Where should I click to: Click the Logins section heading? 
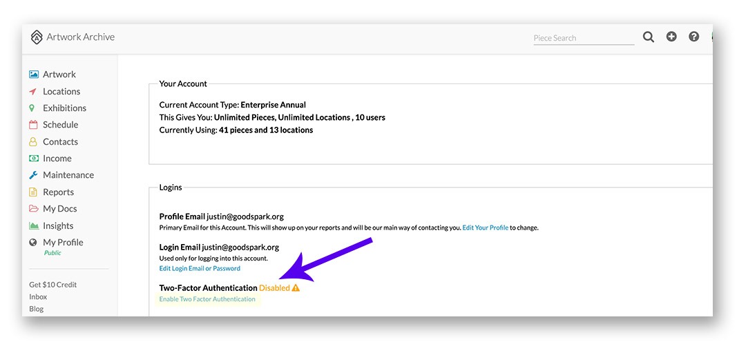tap(171, 188)
